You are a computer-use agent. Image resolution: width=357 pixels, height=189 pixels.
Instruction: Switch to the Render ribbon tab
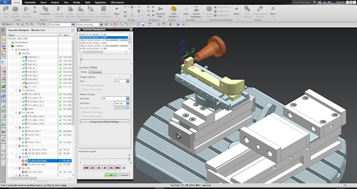coord(77,2)
